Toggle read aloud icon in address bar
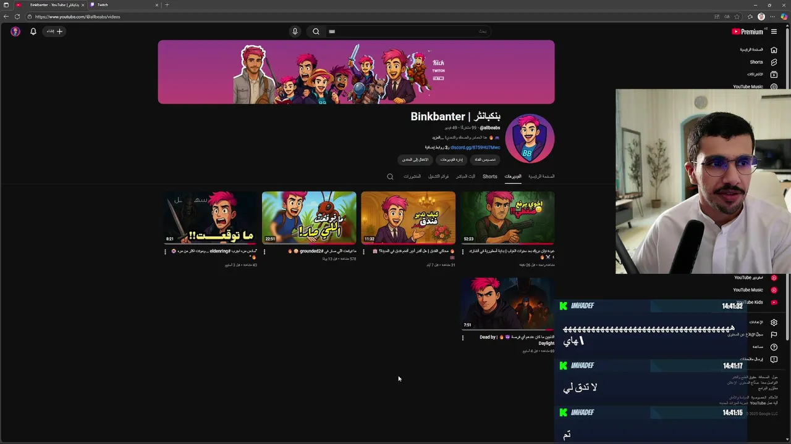 click(727, 17)
